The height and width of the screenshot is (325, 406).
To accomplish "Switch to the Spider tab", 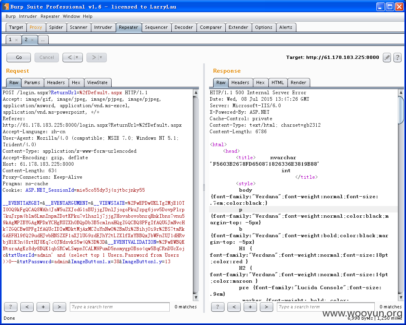I will point(56,28).
